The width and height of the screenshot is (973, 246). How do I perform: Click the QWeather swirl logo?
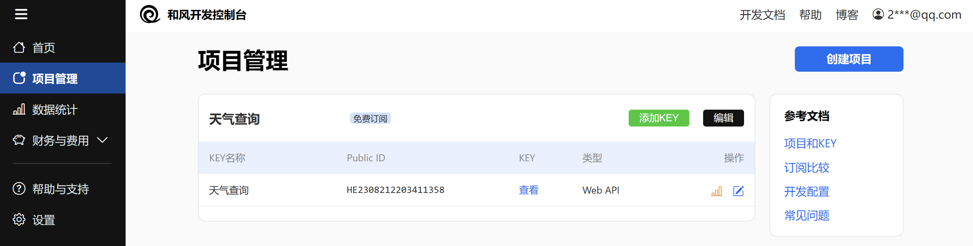click(150, 15)
